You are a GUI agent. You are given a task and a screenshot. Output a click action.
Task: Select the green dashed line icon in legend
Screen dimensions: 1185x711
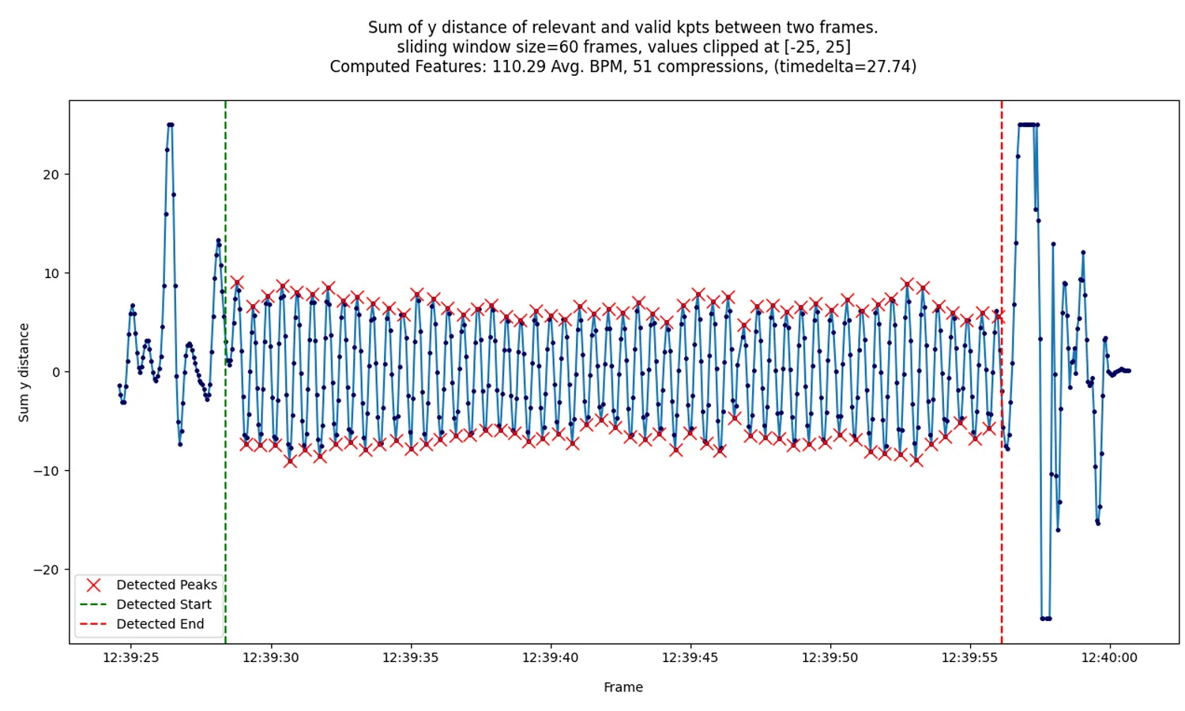(93, 604)
